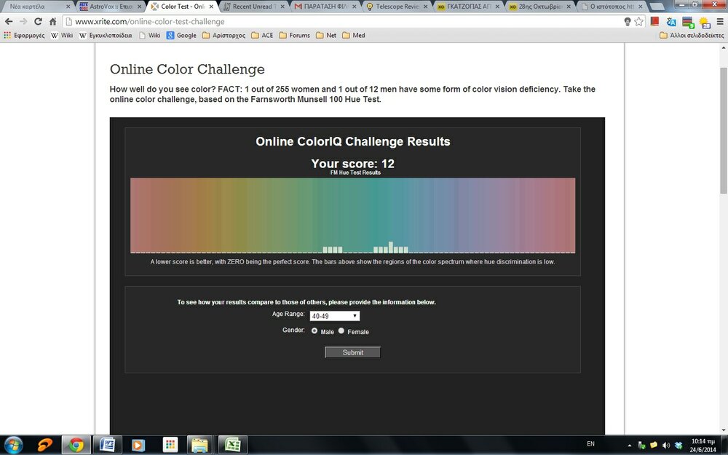This screenshot has height=455, width=728.
Task: Open the Google bookmark link
Action: 181,35
